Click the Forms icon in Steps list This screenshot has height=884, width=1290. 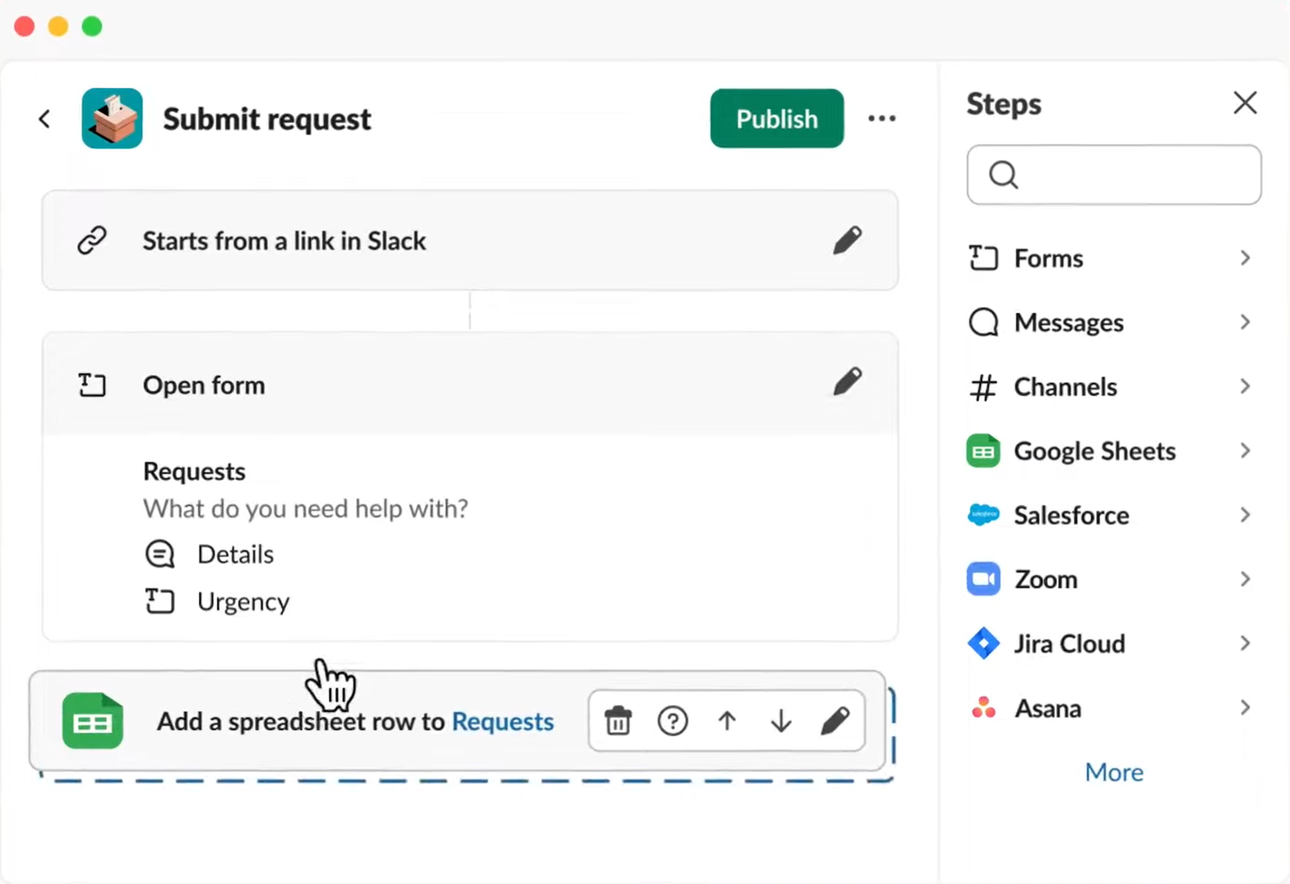coord(983,258)
